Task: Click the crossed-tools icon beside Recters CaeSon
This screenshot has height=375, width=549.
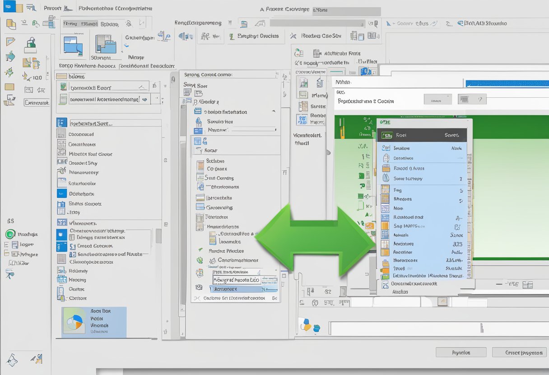Action: pos(293,36)
